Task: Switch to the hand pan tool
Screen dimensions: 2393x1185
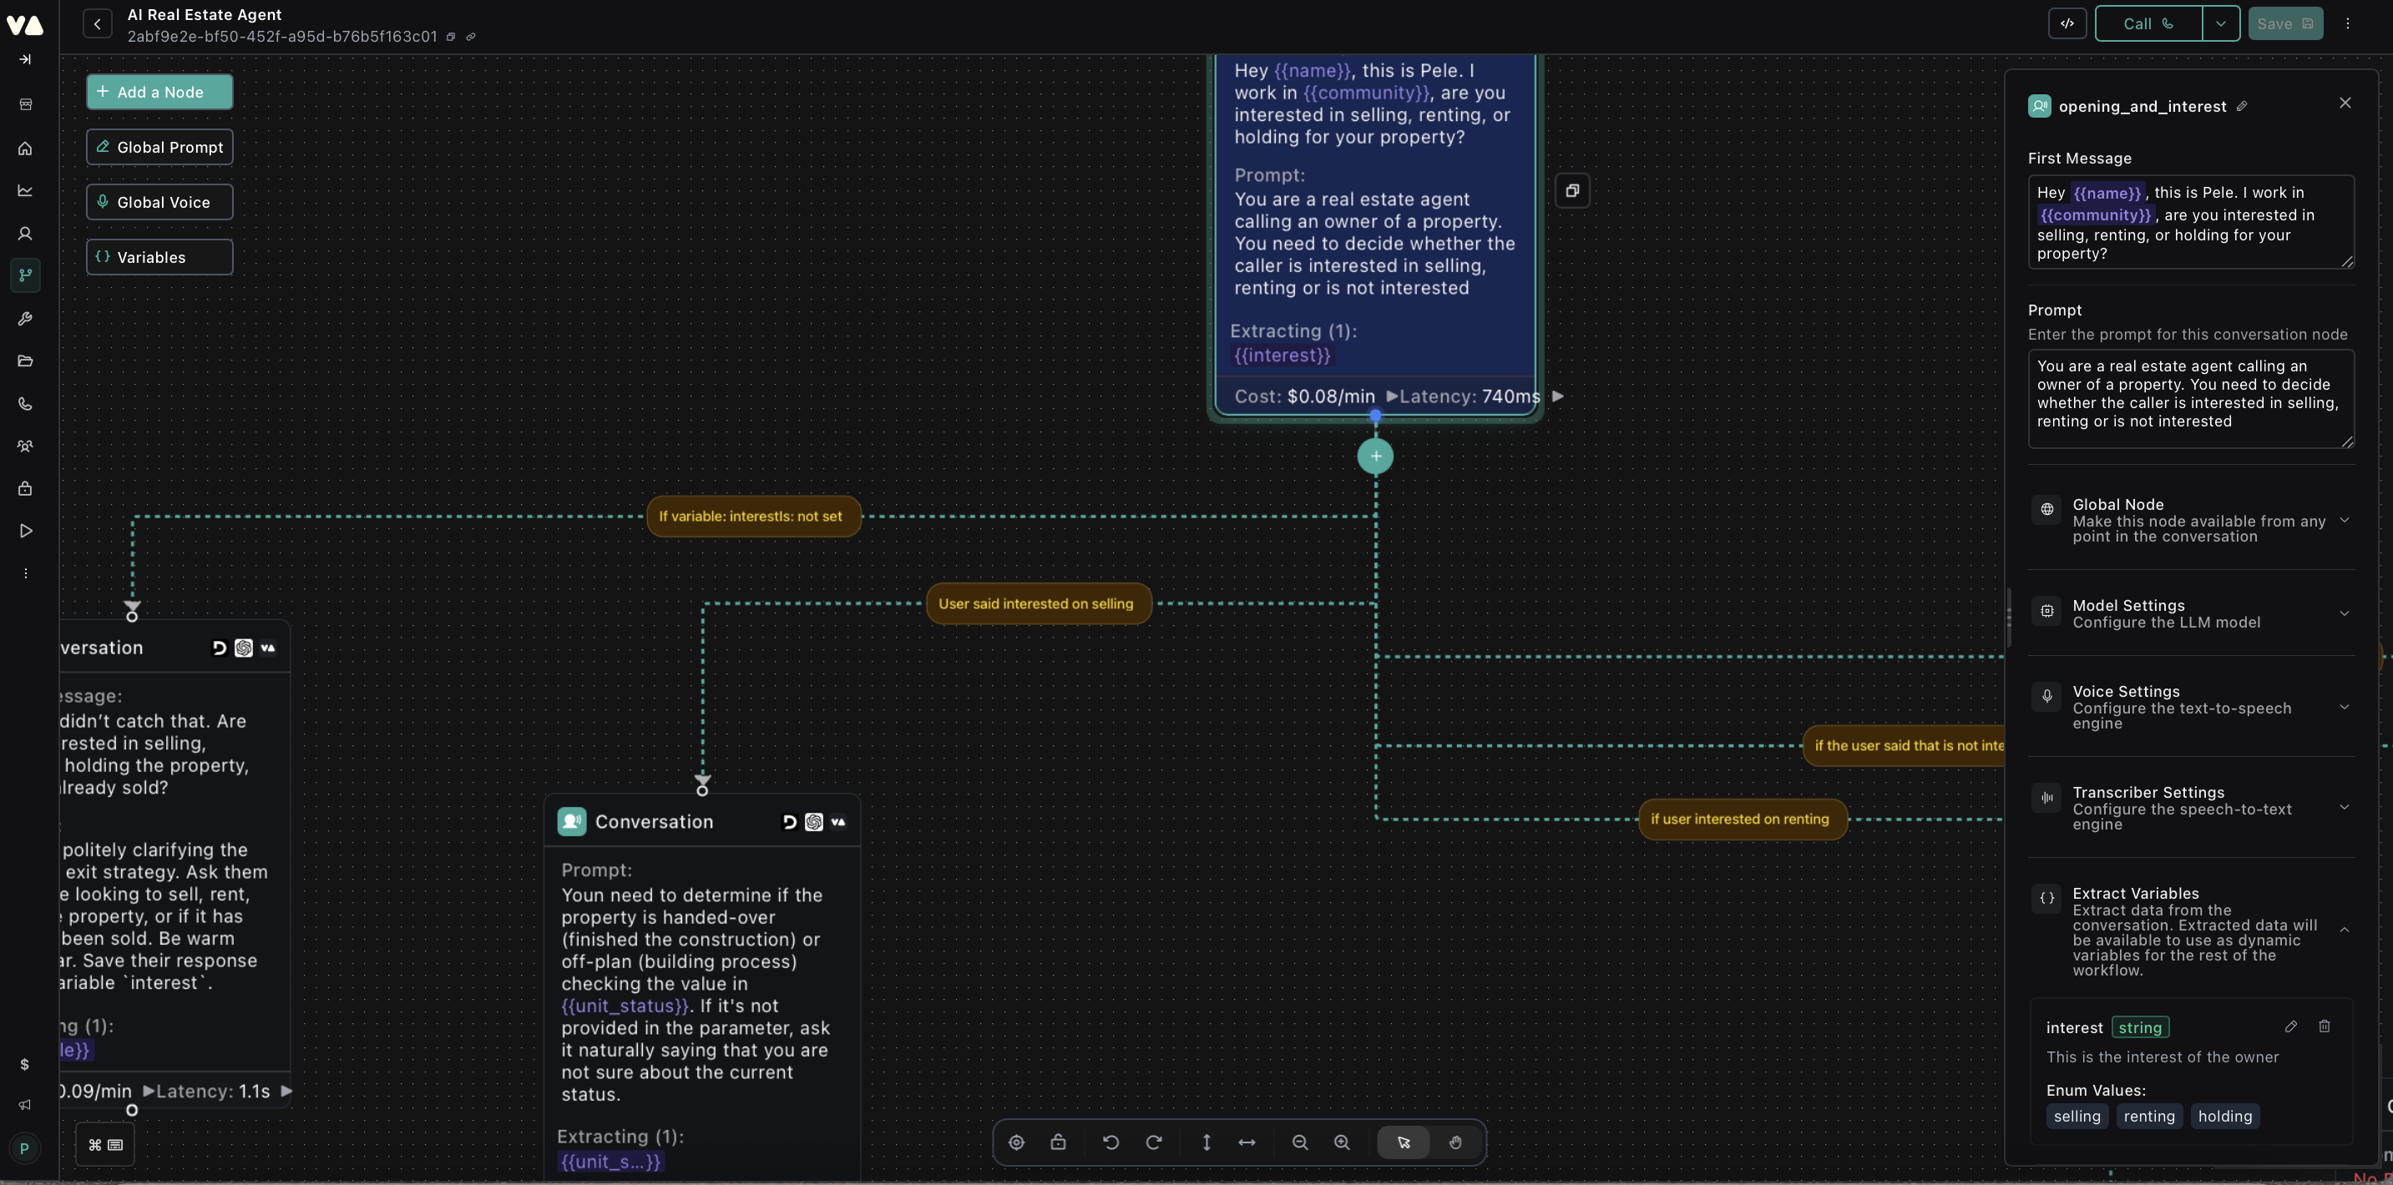Action: pos(1455,1142)
